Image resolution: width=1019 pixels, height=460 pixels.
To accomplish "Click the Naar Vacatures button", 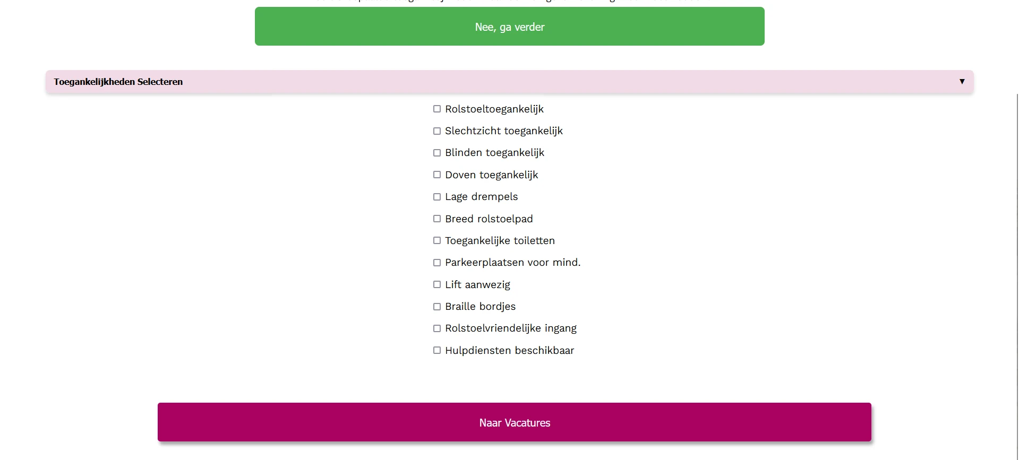I will coord(514,422).
